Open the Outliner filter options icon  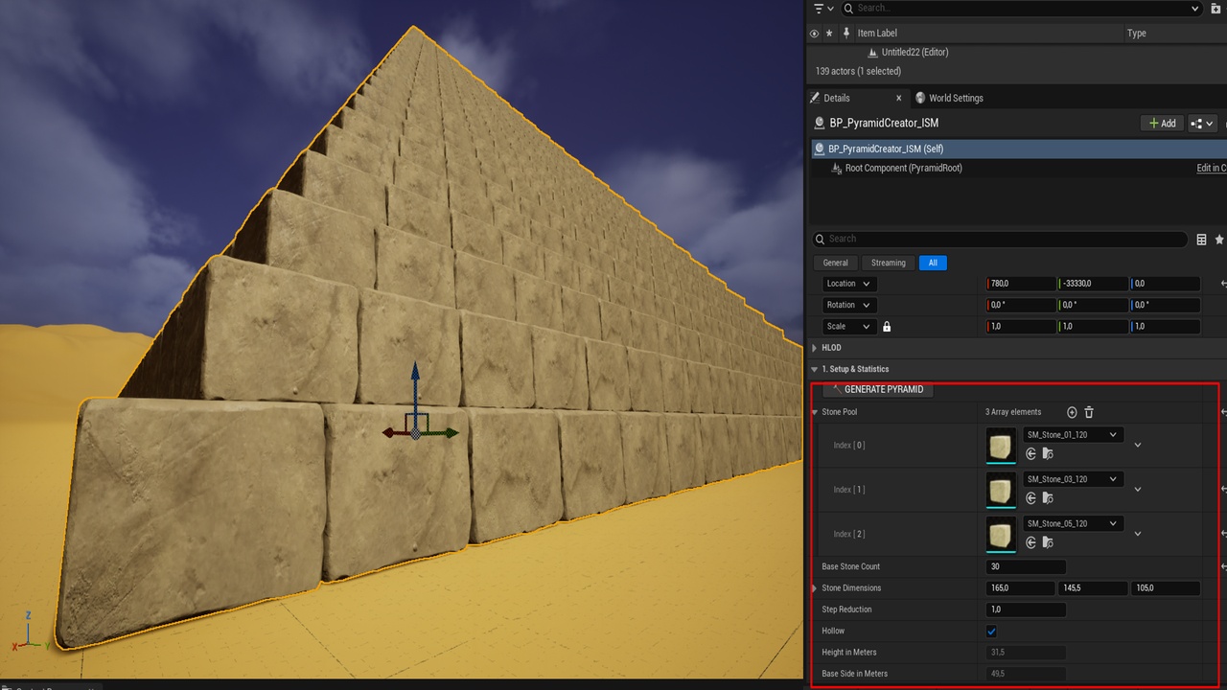pos(818,8)
